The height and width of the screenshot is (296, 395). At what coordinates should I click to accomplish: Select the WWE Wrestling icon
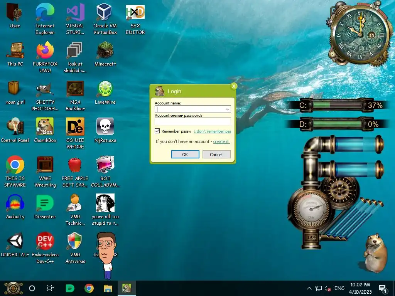45,165
